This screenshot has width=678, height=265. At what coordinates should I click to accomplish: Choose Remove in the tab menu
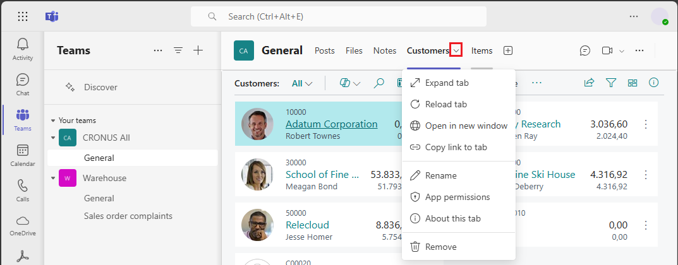pos(440,247)
